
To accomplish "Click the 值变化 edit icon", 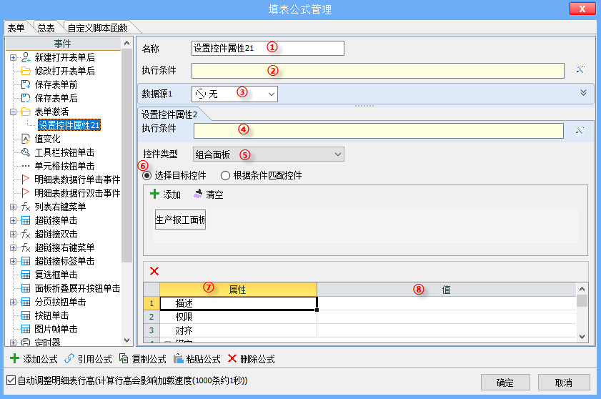I will (26, 139).
